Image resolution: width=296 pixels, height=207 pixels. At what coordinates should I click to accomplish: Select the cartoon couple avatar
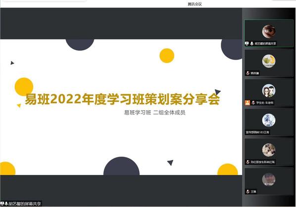pyautogui.click(x=269, y=90)
